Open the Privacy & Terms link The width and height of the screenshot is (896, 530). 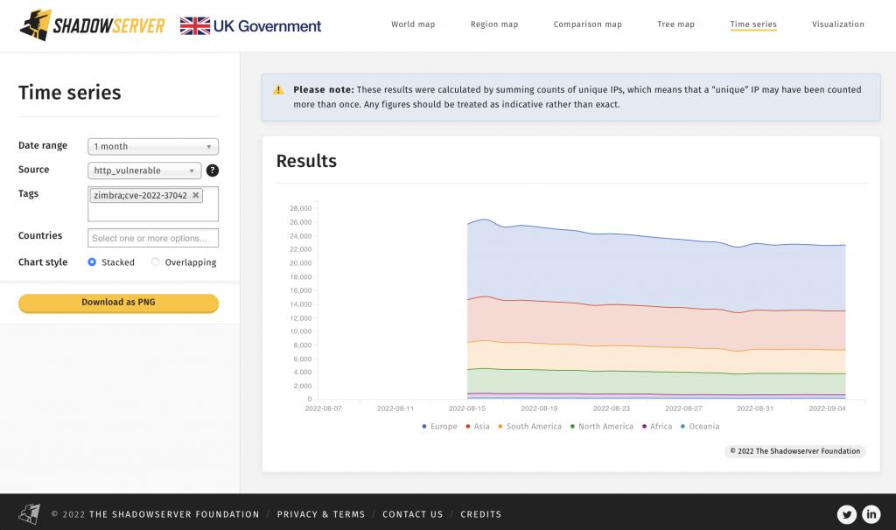(320, 514)
